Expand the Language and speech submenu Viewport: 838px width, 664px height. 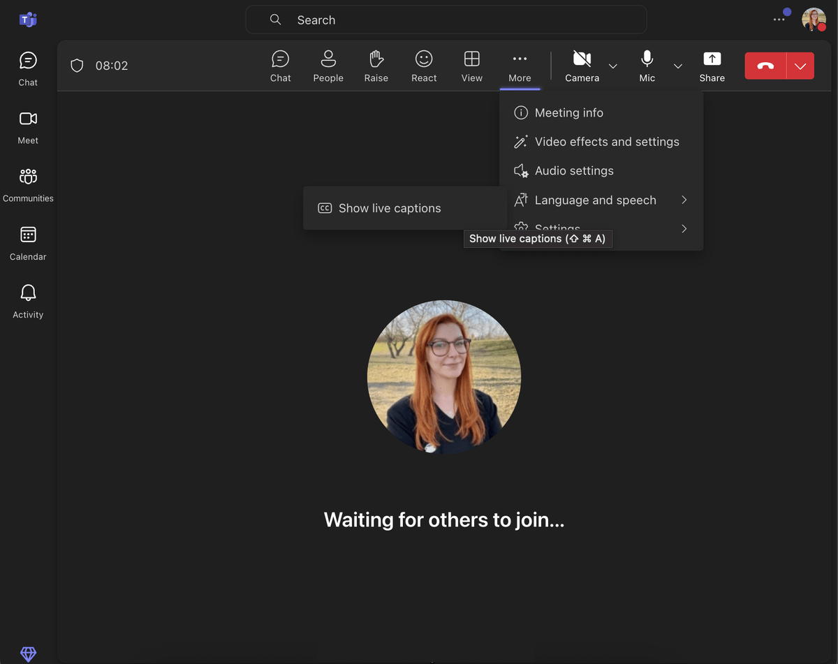(595, 200)
